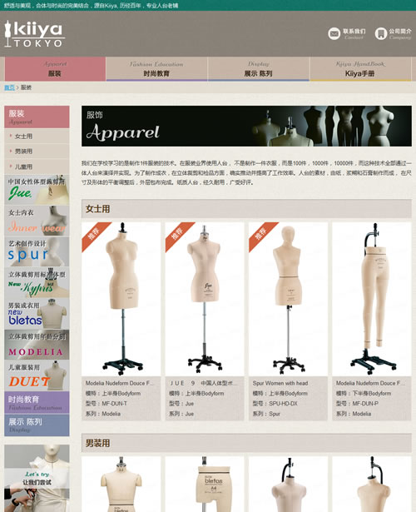The width and height of the screenshot is (416, 512).
Task: Open the DUET banner
Action: pyautogui.click(x=37, y=375)
